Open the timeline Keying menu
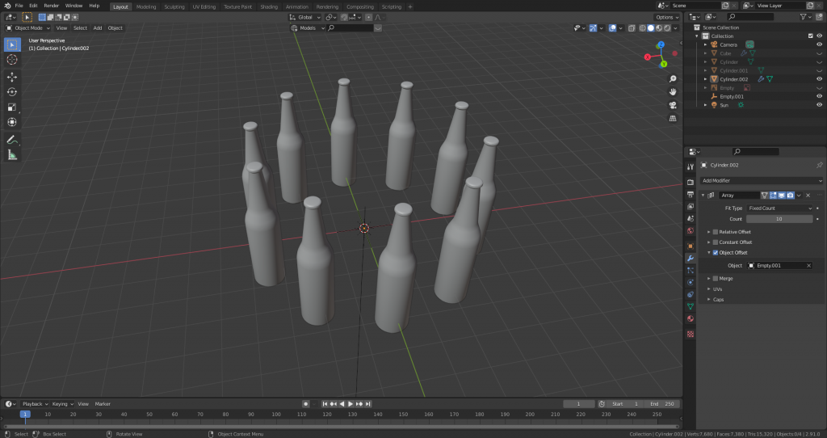 coord(62,404)
